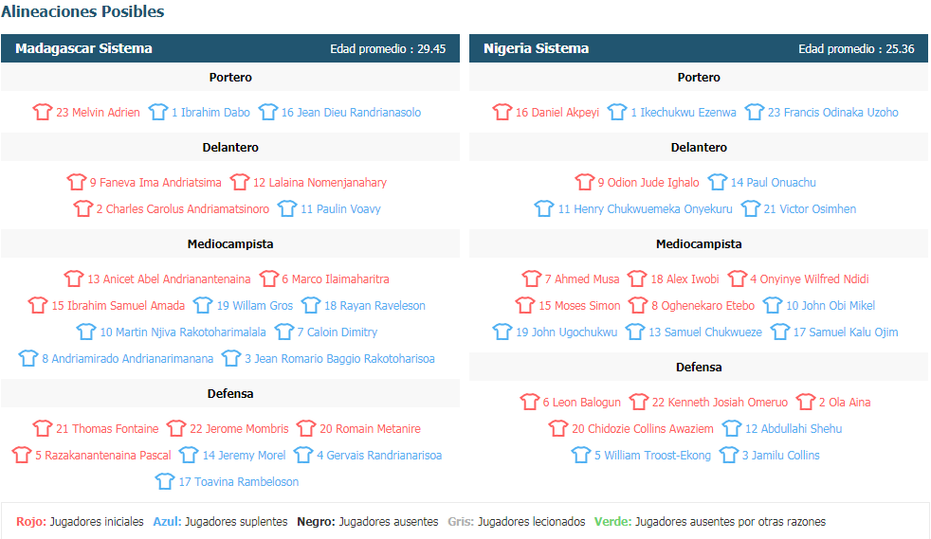Click blue jersey icon beside Ibrahim Dabo
The width and height of the screenshot is (931, 539).
click(x=158, y=112)
